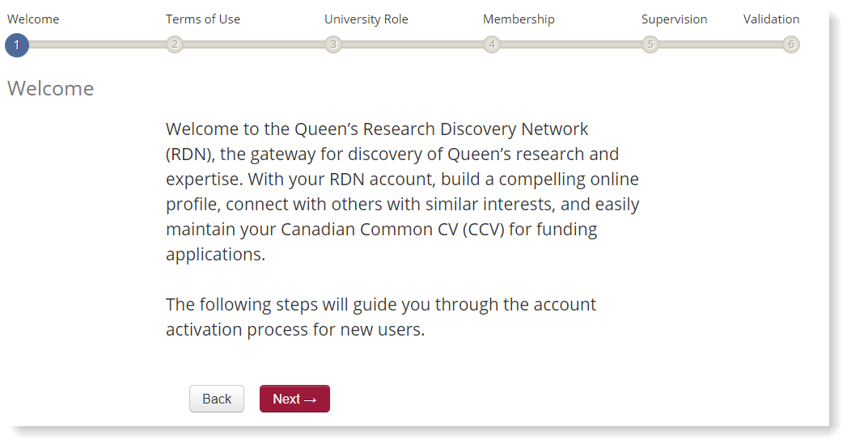Jump to step 3 circle marker

pyautogui.click(x=333, y=44)
